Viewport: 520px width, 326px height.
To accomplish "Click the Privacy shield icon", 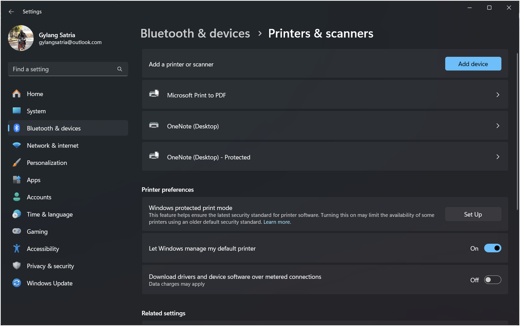I will point(17,266).
